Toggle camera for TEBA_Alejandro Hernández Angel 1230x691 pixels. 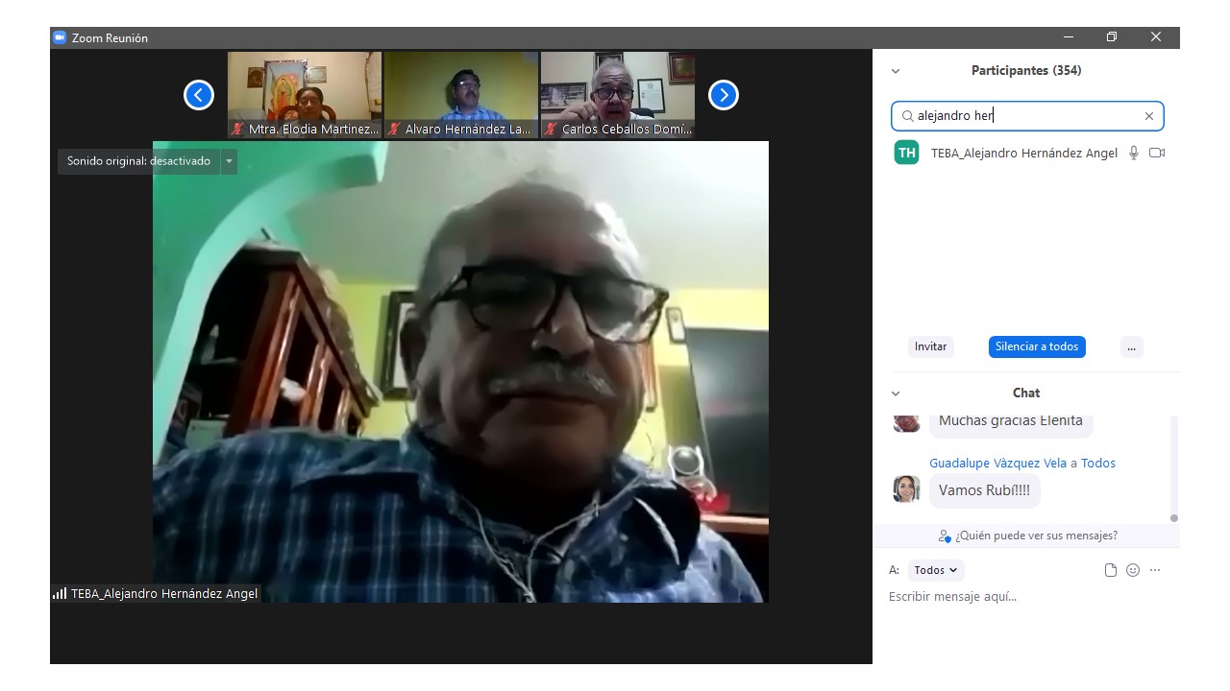1157,153
